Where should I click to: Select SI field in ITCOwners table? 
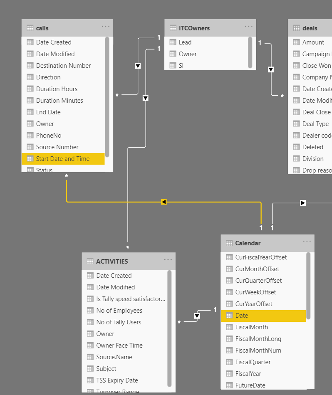pyautogui.click(x=206, y=66)
